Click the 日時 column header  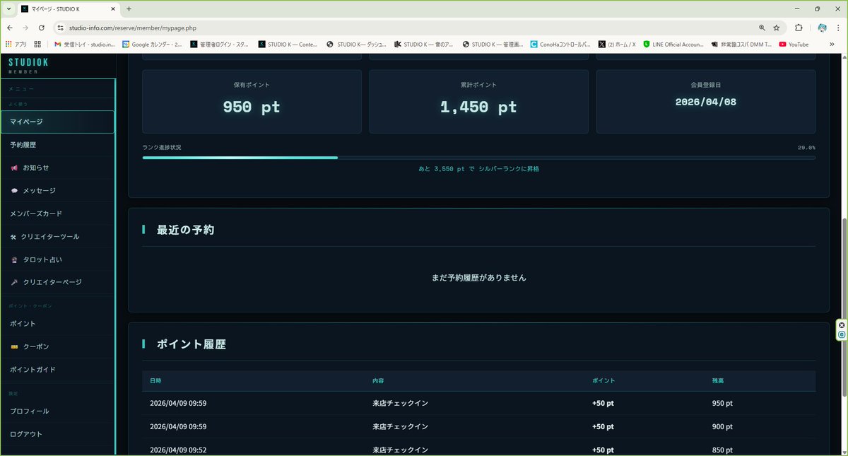155,381
